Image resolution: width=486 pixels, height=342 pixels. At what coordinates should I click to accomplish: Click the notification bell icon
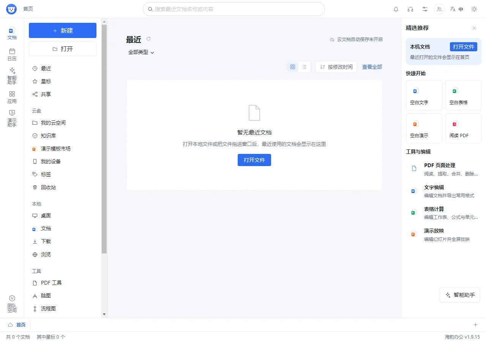coord(396,9)
